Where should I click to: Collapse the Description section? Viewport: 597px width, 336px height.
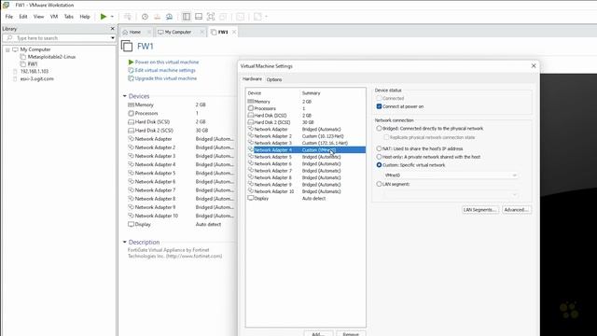(x=124, y=242)
